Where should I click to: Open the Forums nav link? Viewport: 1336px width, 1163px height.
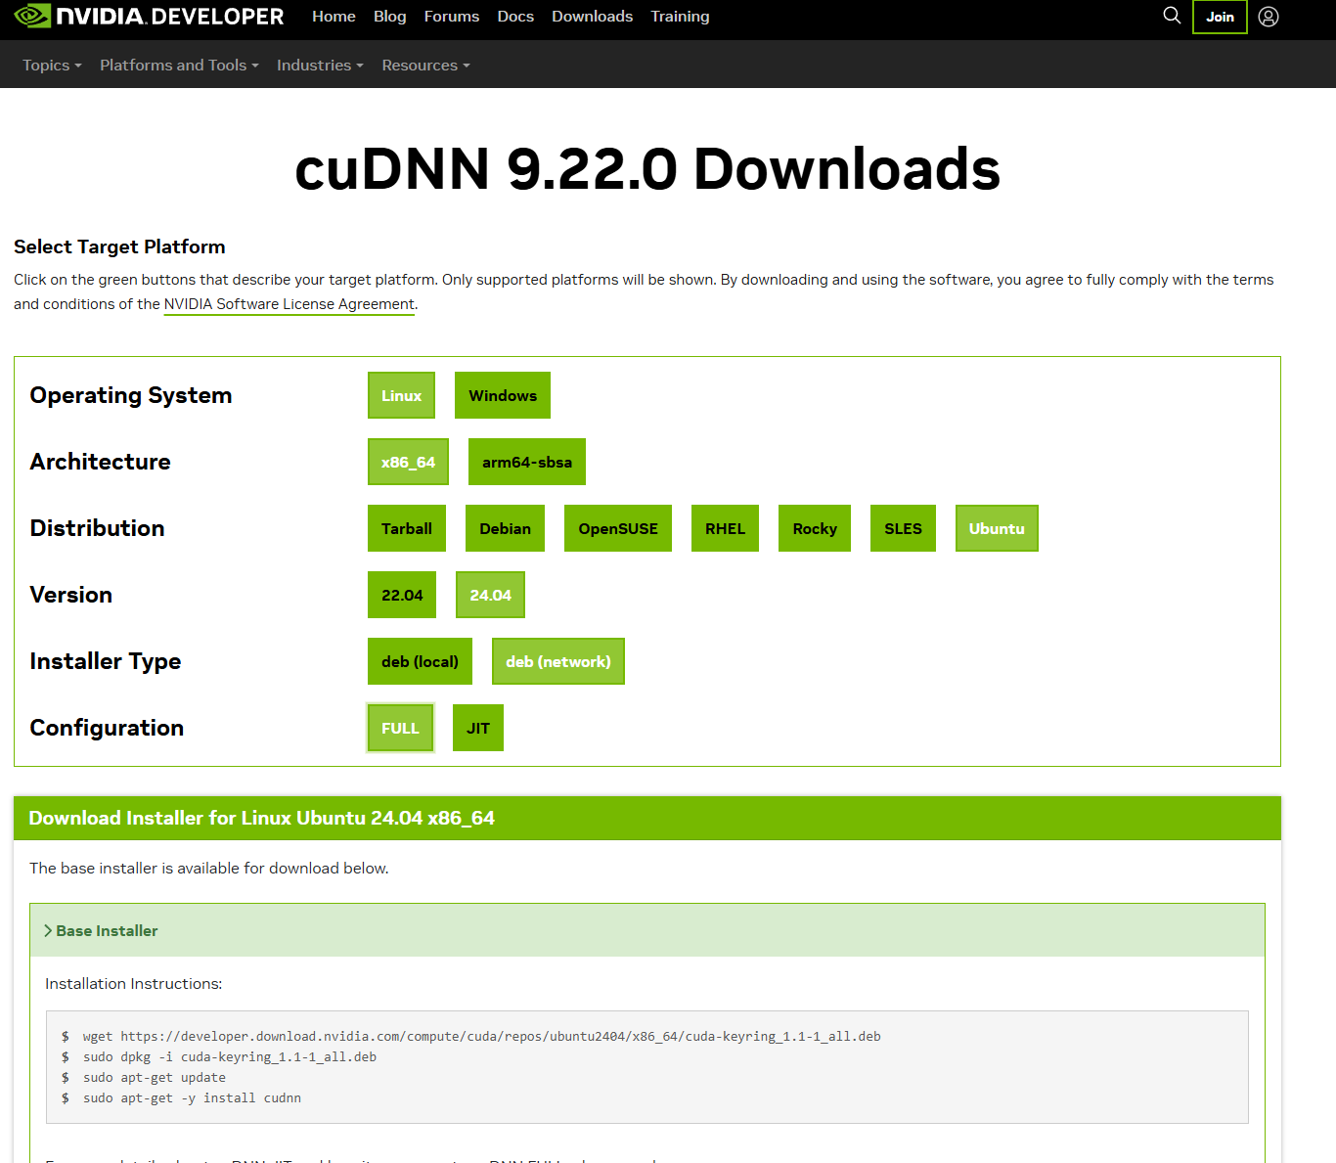point(452,17)
